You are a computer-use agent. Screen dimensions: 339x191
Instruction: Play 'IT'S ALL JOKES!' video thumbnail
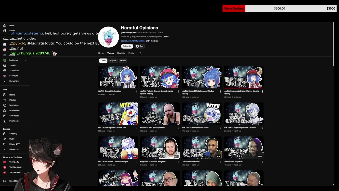coord(160,77)
